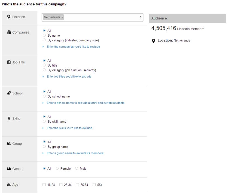Click the Gender icon
Viewport: 228px width, 196px height.
point(9,169)
